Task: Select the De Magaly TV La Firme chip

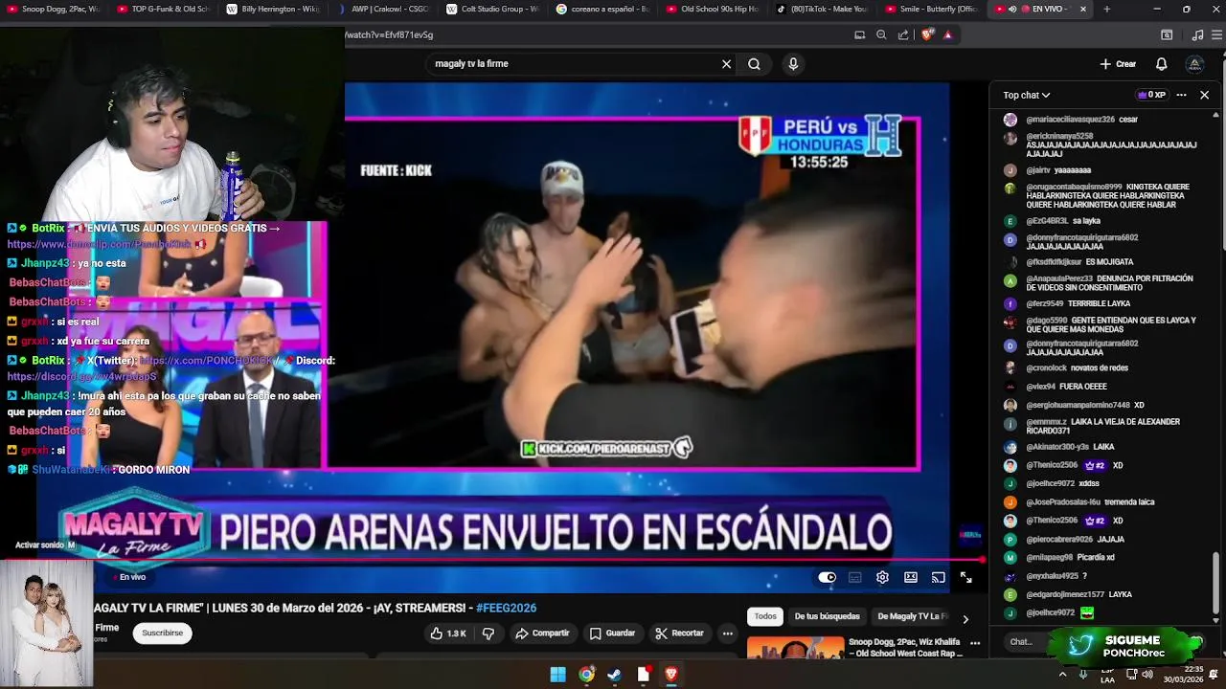Action: [912, 616]
